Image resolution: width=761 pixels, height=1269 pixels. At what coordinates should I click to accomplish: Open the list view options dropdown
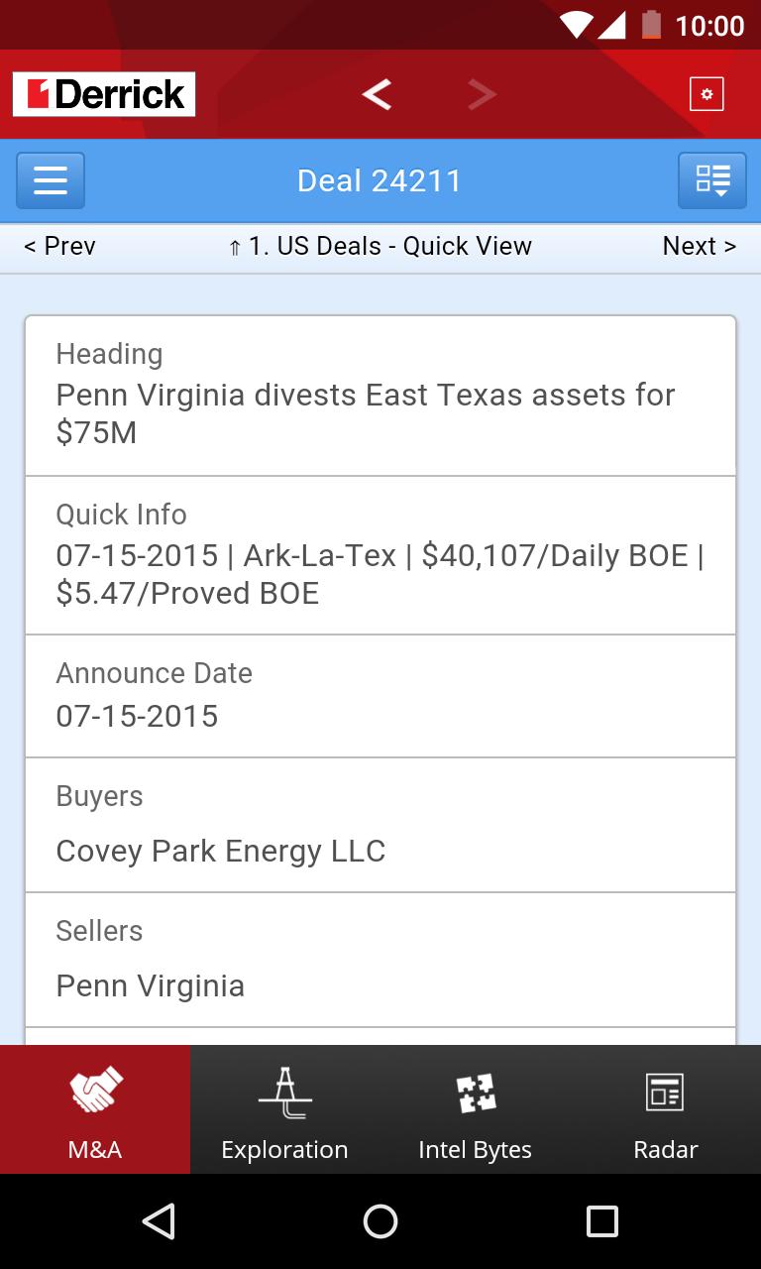tap(711, 180)
